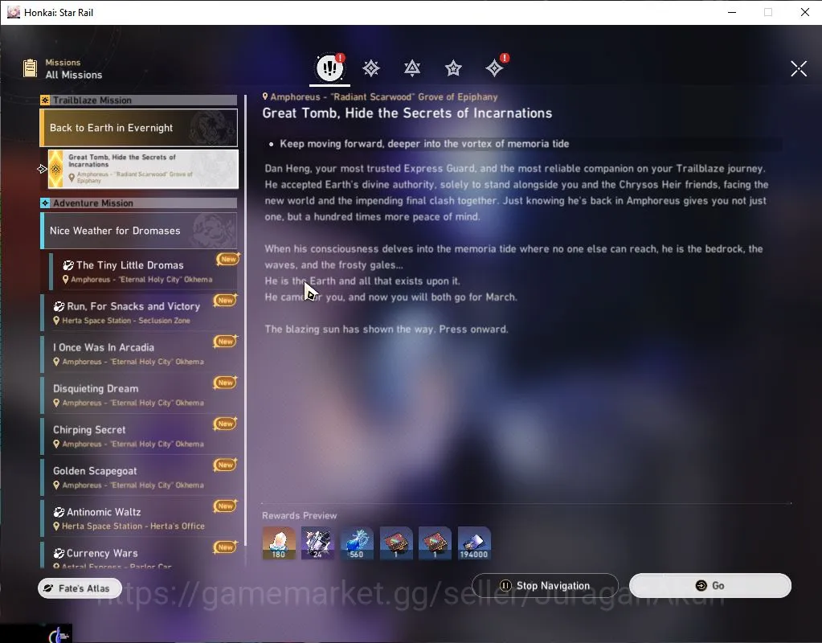Select the four-point diamond filter icon with alert
The width and height of the screenshot is (822, 643).
(494, 68)
